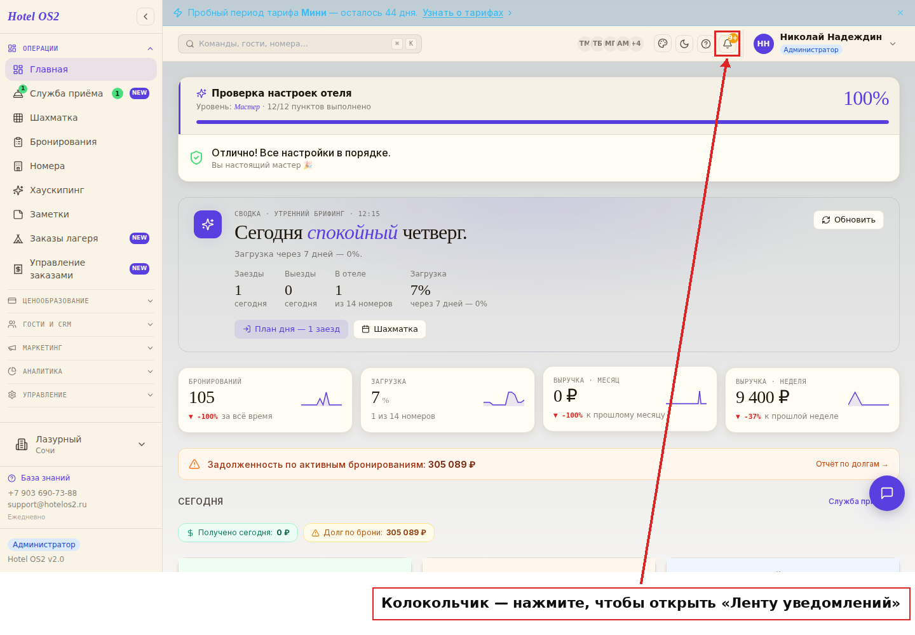Viewport: 915px width, 635px height.
Task: Click the 100% completion value
Action: [866, 99]
